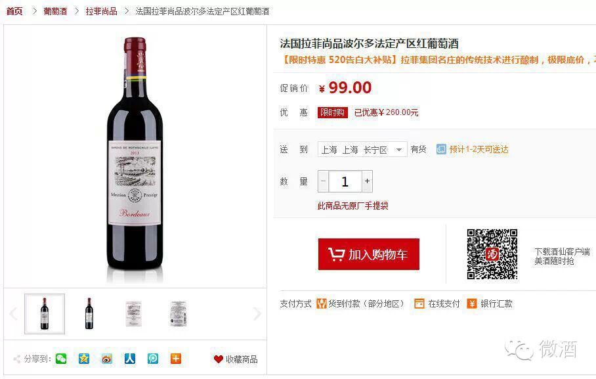Image resolution: width=596 pixels, height=379 pixels.
Task: Share to QQ Zone star icon
Action: point(84,359)
